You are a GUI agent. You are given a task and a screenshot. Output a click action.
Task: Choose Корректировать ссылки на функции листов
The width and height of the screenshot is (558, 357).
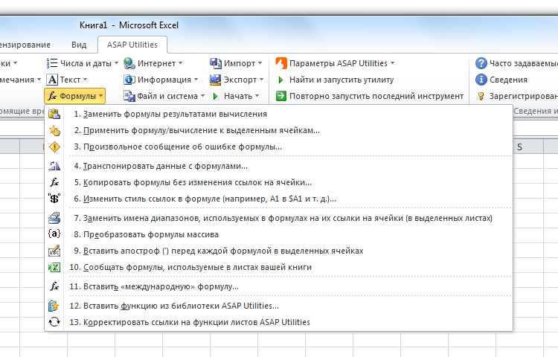coord(279,322)
